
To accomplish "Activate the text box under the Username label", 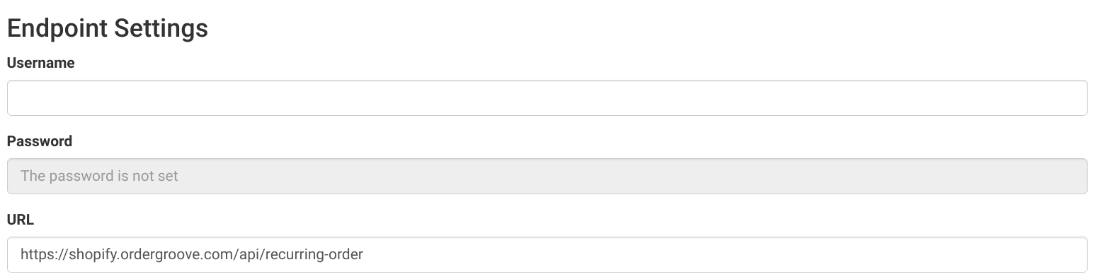I will [547, 97].
